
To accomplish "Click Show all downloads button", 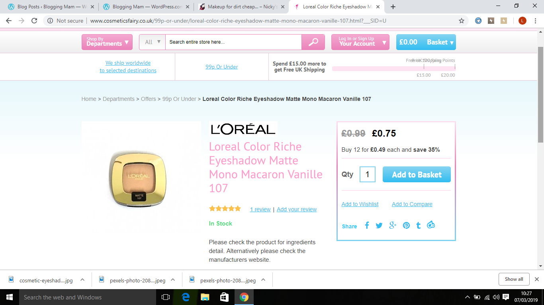I will coord(514,279).
